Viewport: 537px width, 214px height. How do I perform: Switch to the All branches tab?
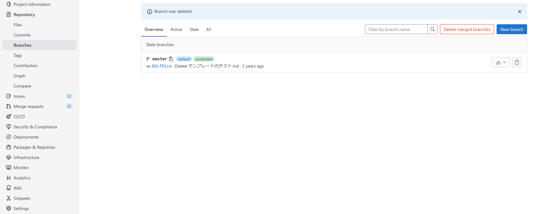point(208,29)
